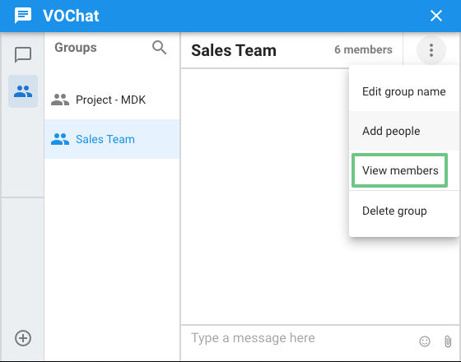Attach a file using the paperclip icon
The width and height of the screenshot is (461, 362).
pos(448,341)
